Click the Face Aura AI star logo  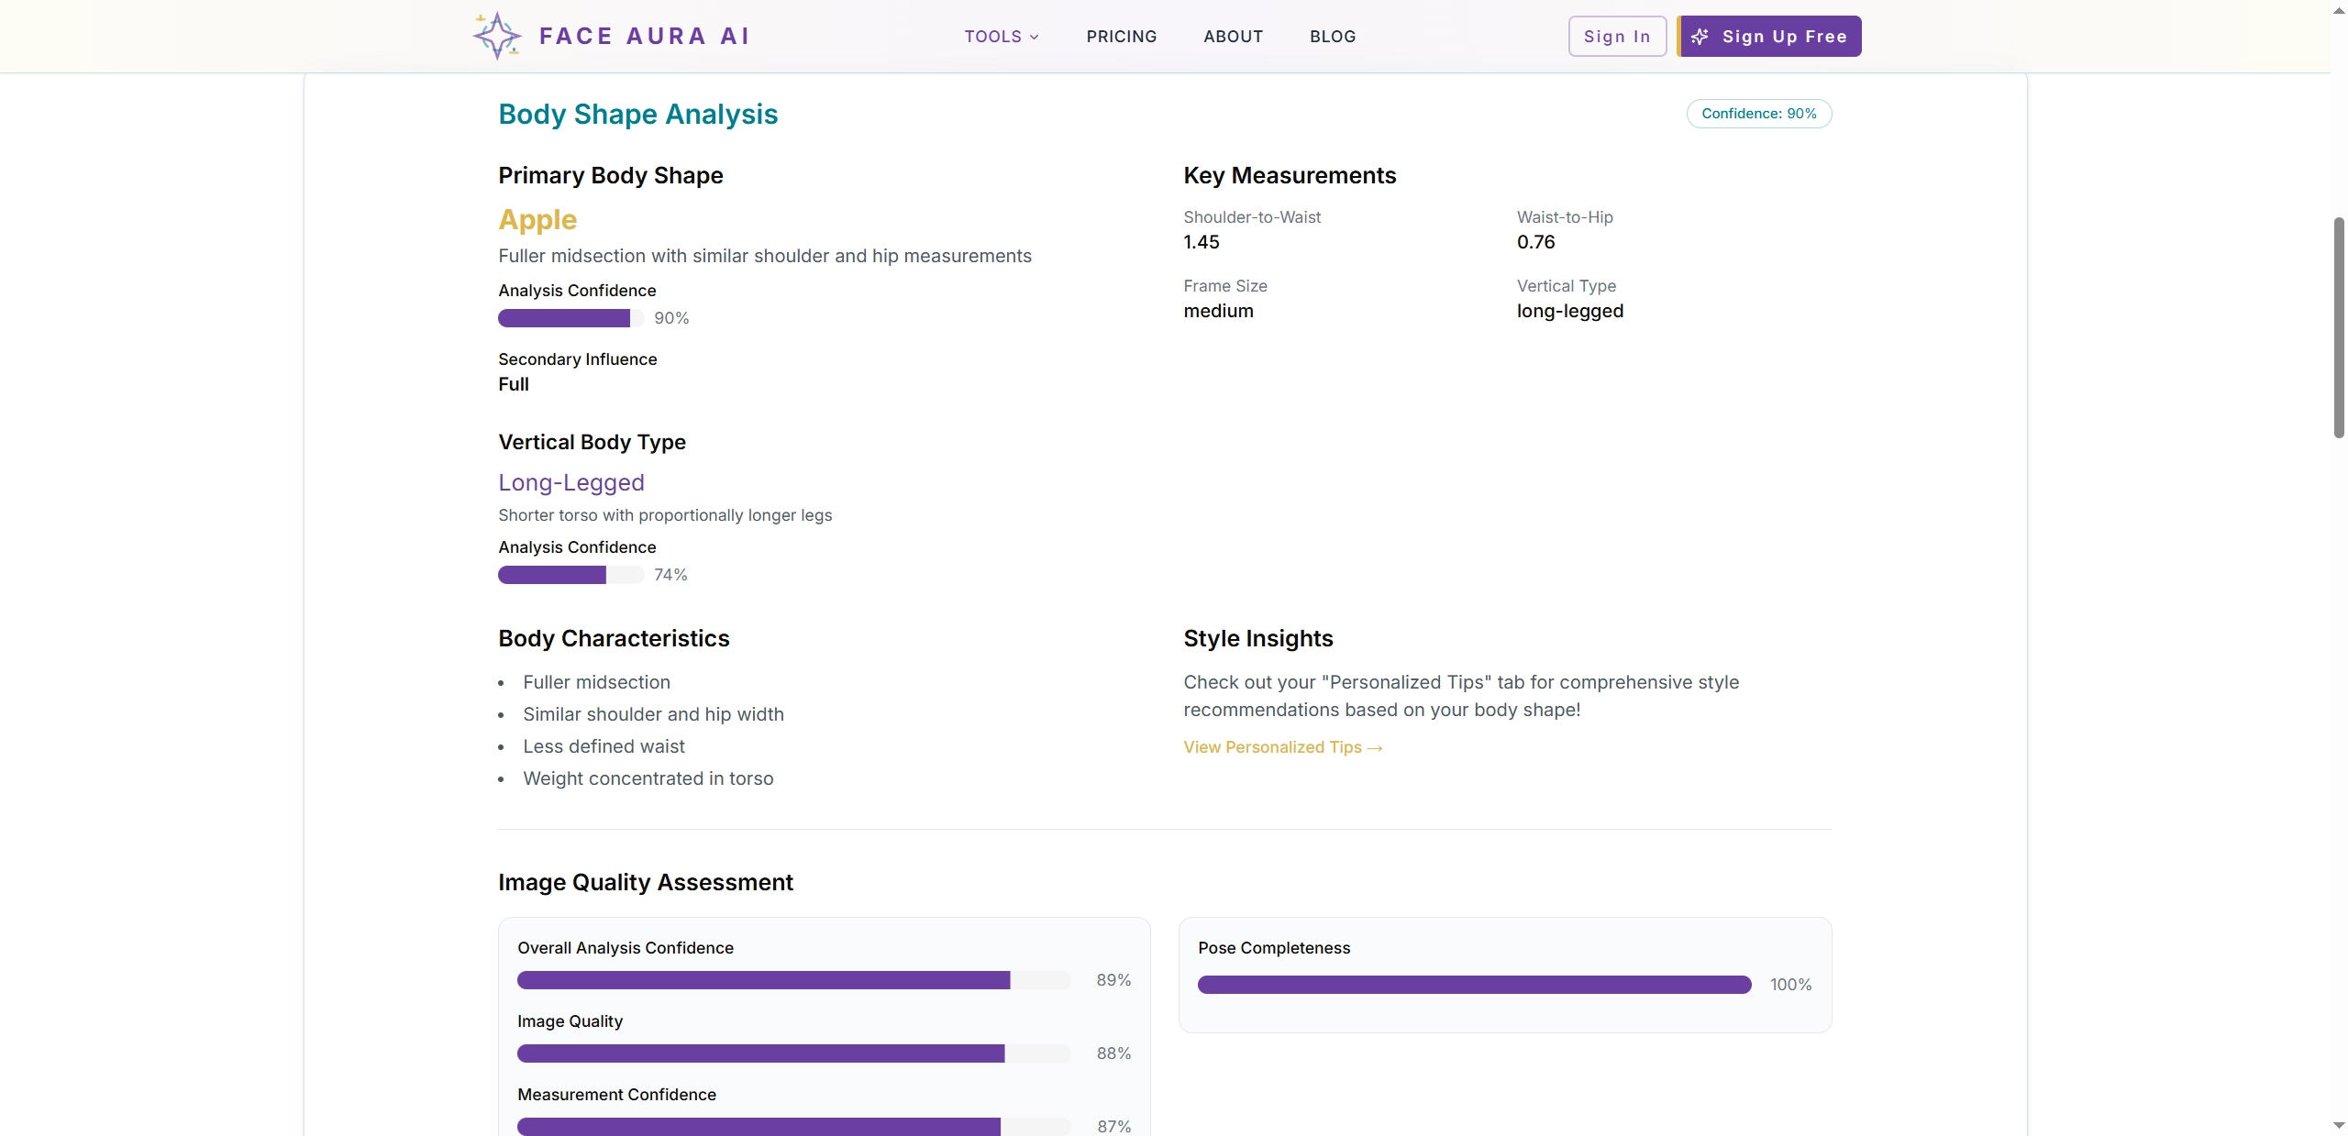pos(496,36)
